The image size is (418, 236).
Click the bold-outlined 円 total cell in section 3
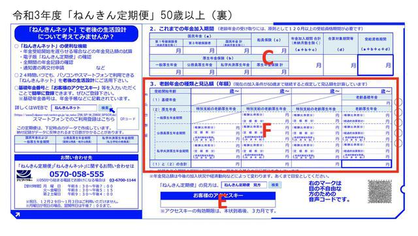point(366,164)
